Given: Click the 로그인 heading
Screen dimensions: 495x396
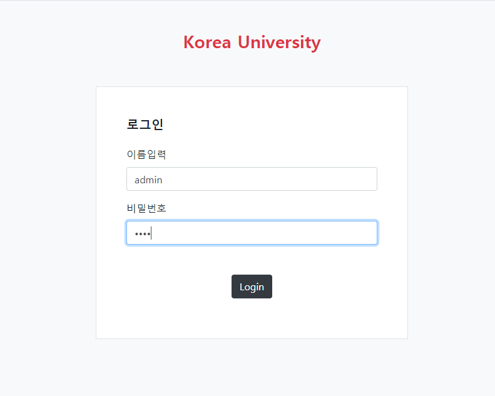Looking at the screenshot, I should [x=145, y=124].
